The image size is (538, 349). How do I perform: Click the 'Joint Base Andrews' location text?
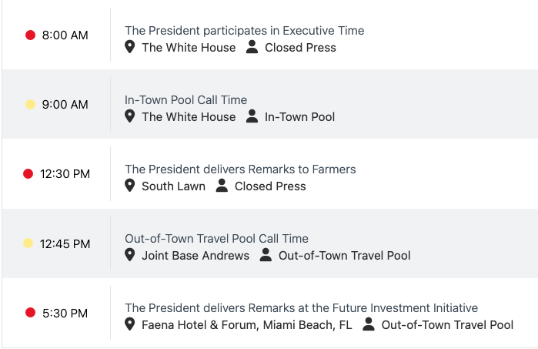(x=195, y=255)
